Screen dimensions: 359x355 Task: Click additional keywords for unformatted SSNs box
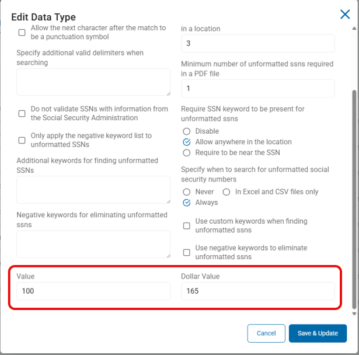93,190
